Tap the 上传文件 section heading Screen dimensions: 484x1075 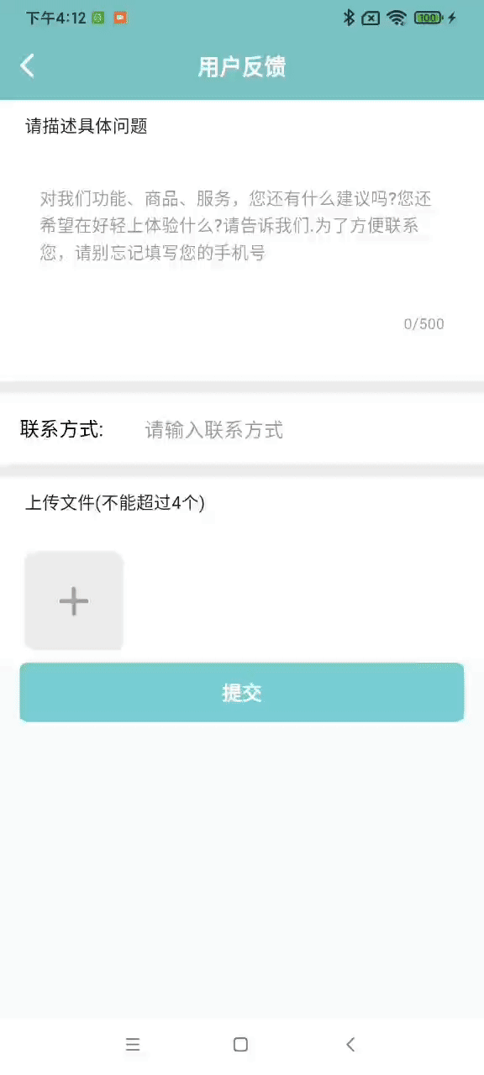click(x=115, y=502)
